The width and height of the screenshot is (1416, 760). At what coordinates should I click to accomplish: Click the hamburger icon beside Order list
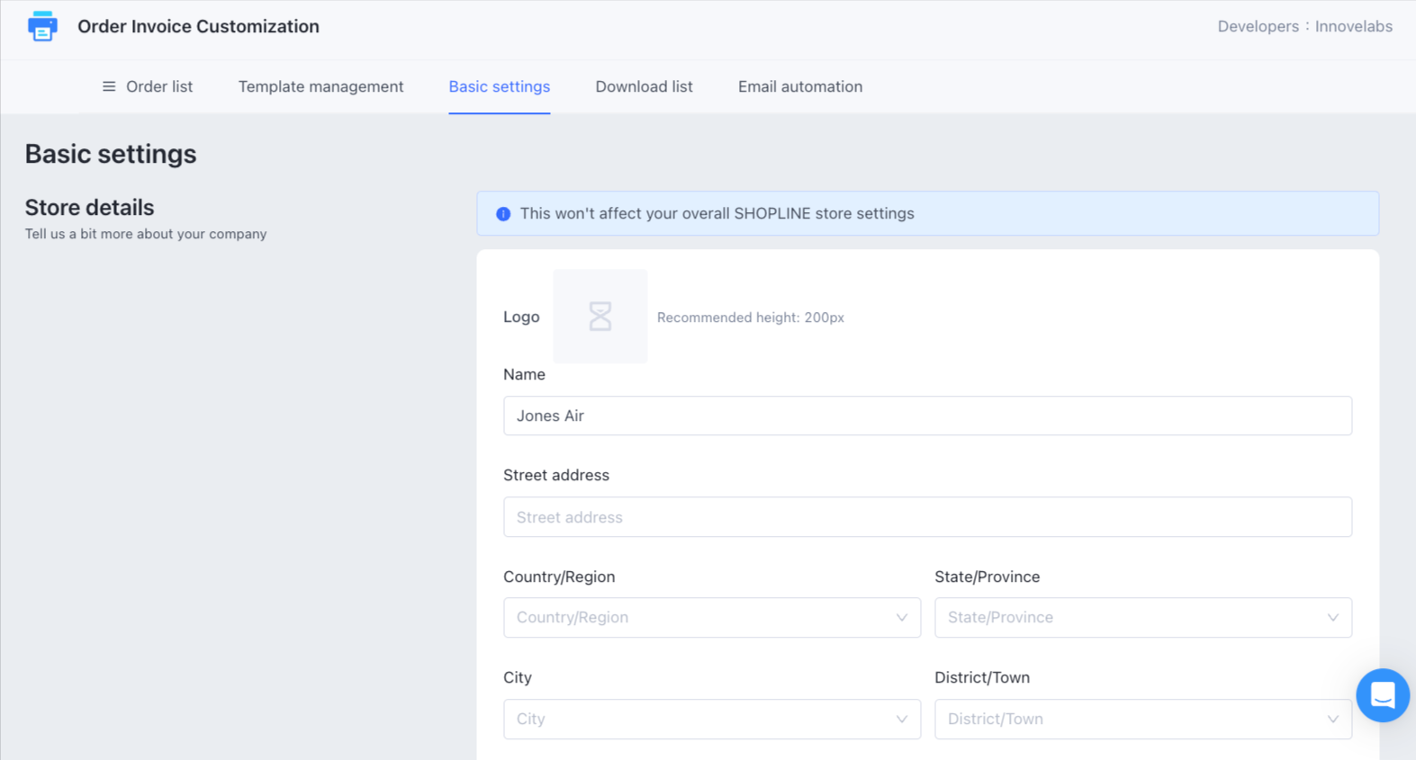click(x=109, y=86)
